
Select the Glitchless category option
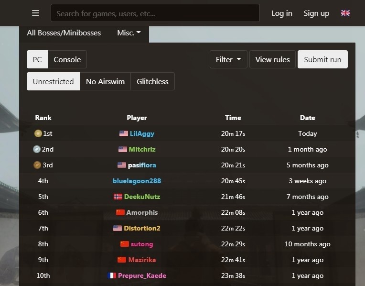coord(152,82)
